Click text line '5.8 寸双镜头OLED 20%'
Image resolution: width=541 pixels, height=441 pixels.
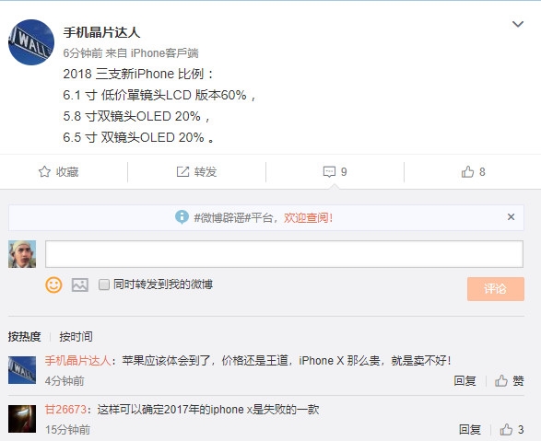click(132, 116)
